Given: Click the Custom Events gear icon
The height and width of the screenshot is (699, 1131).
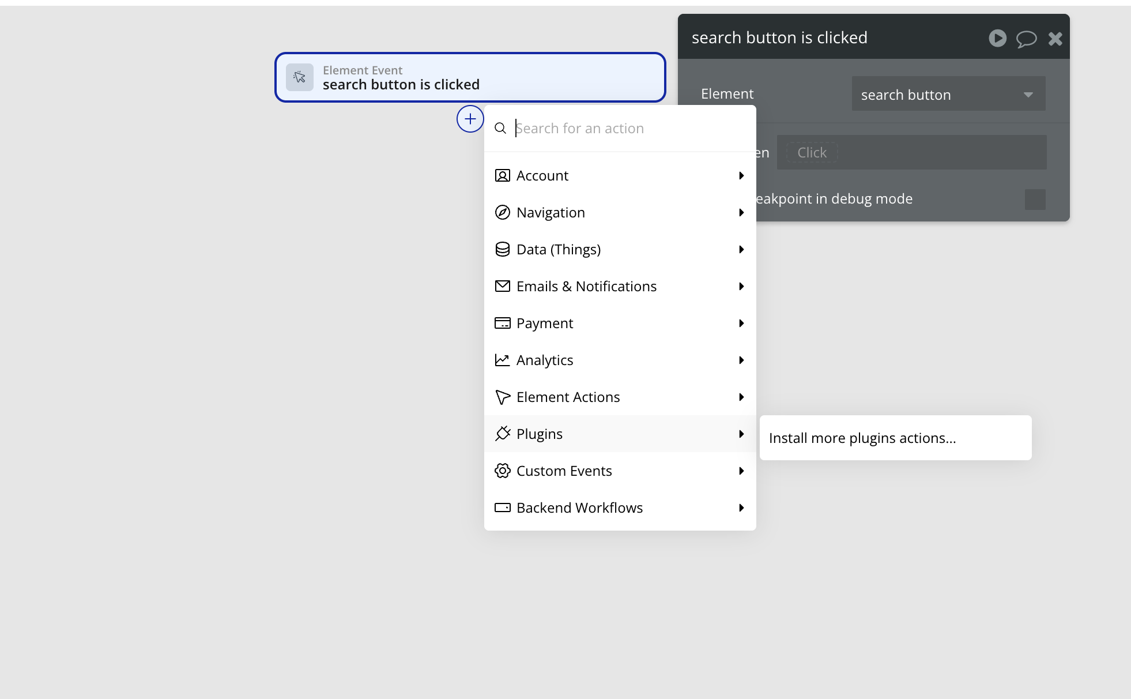Looking at the screenshot, I should (503, 471).
